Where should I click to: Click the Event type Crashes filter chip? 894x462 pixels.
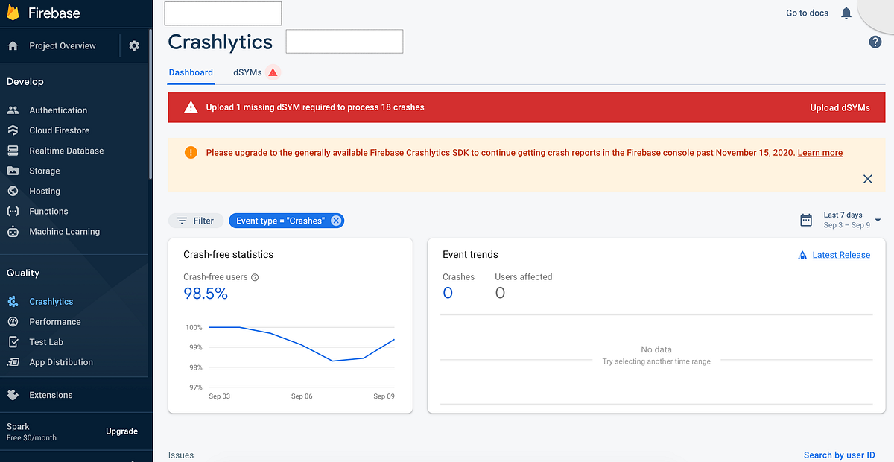click(287, 221)
